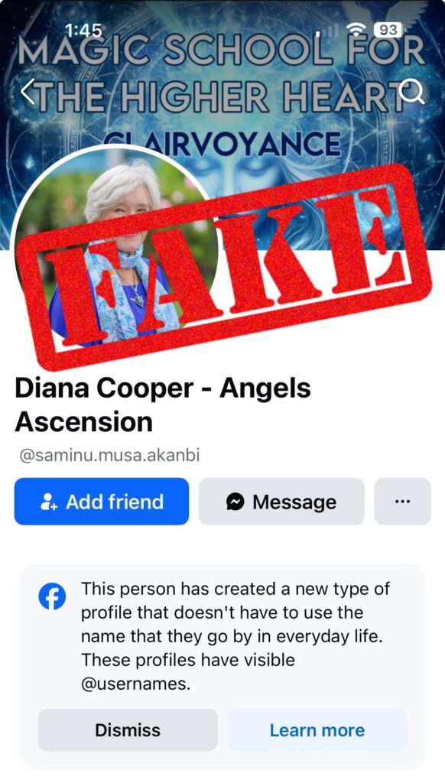Select the @saminu.musa.akanbi username
This screenshot has height=783, width=445.
tap(109, 456)
